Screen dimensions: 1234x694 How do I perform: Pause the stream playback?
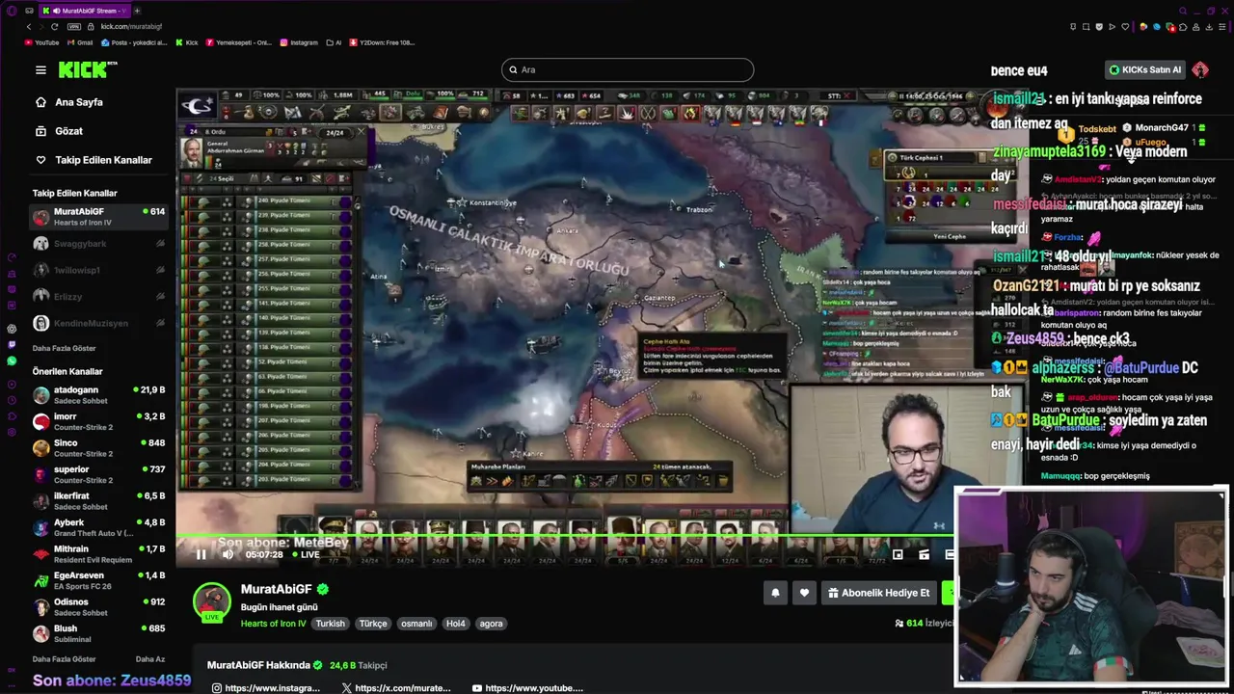[201, 554]
